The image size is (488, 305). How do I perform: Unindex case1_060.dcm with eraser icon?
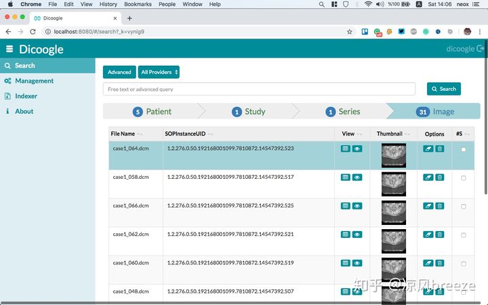[428, 263]
